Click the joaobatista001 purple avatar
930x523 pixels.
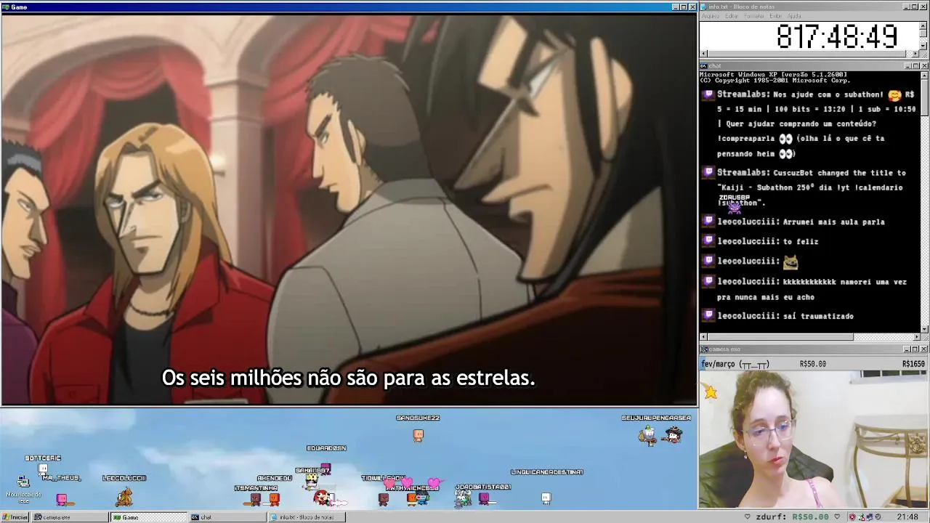(x=484, y=498)
